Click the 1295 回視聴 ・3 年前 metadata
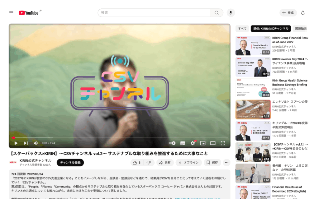The height and width of the screenshot is (199, 319). 284,157
